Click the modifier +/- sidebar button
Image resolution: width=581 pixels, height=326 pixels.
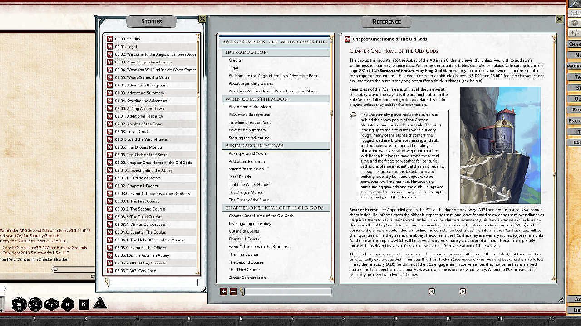coord(575,33)
